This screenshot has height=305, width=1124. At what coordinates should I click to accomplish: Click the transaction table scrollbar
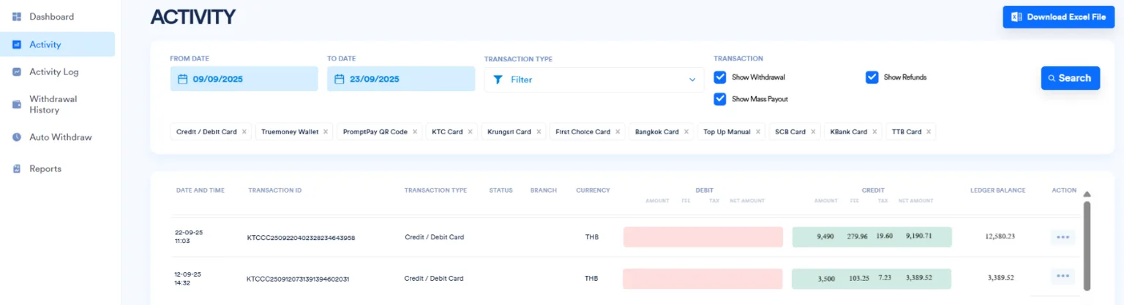[x=1087, y=244]
